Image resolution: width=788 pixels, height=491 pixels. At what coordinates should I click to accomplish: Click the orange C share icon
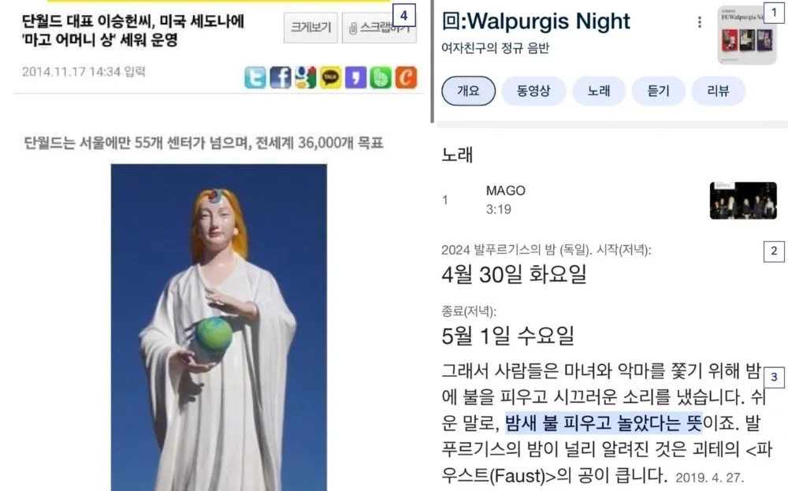click(x=406, y=78)
